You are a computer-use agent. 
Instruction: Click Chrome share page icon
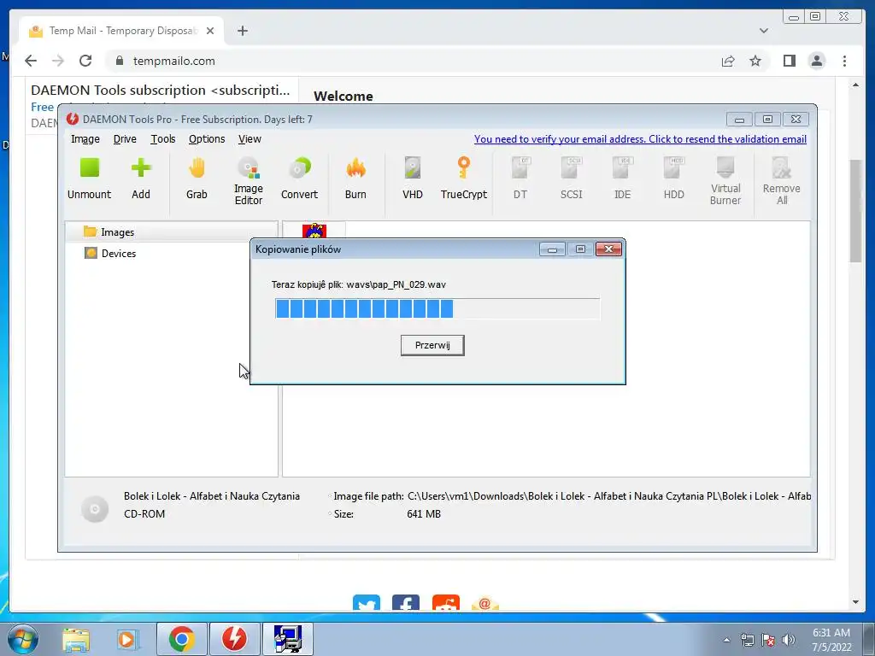(728, 61)
